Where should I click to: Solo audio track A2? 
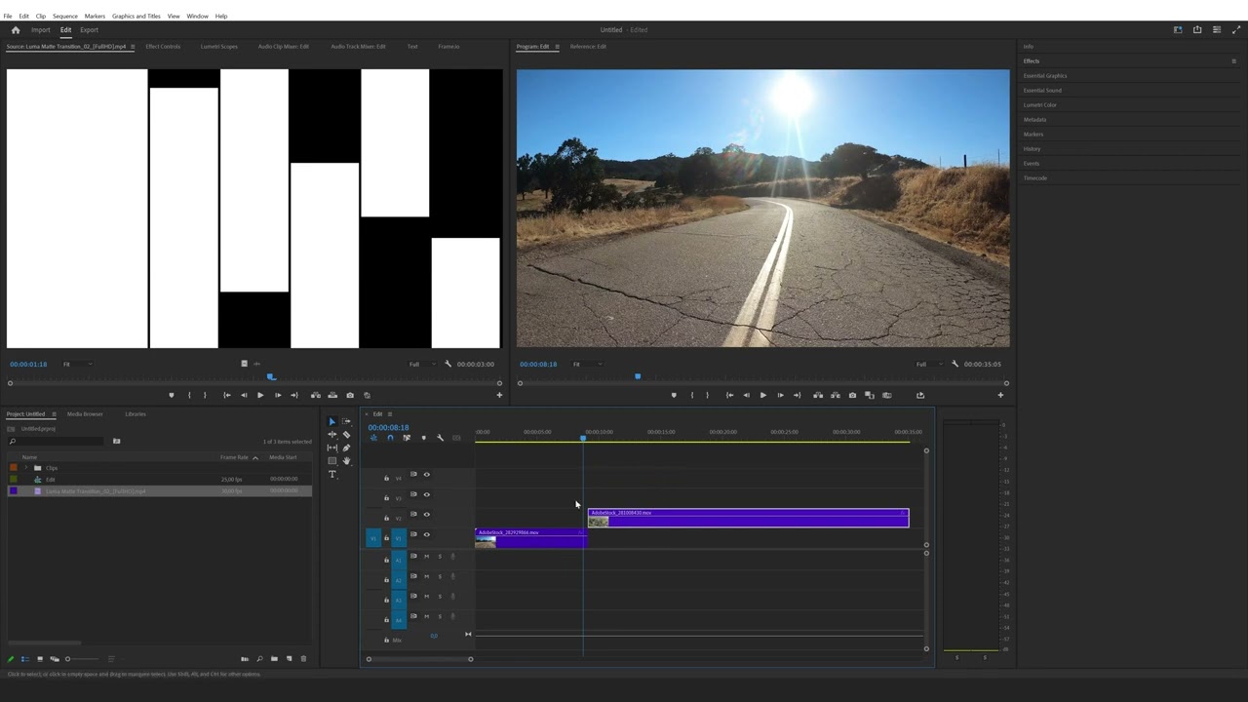(440, 576)
